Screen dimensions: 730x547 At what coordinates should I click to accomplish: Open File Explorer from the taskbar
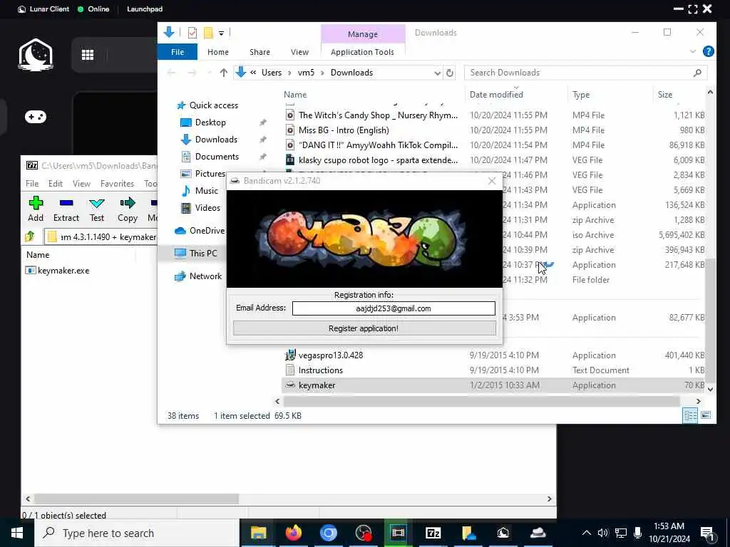click(258, 533)
